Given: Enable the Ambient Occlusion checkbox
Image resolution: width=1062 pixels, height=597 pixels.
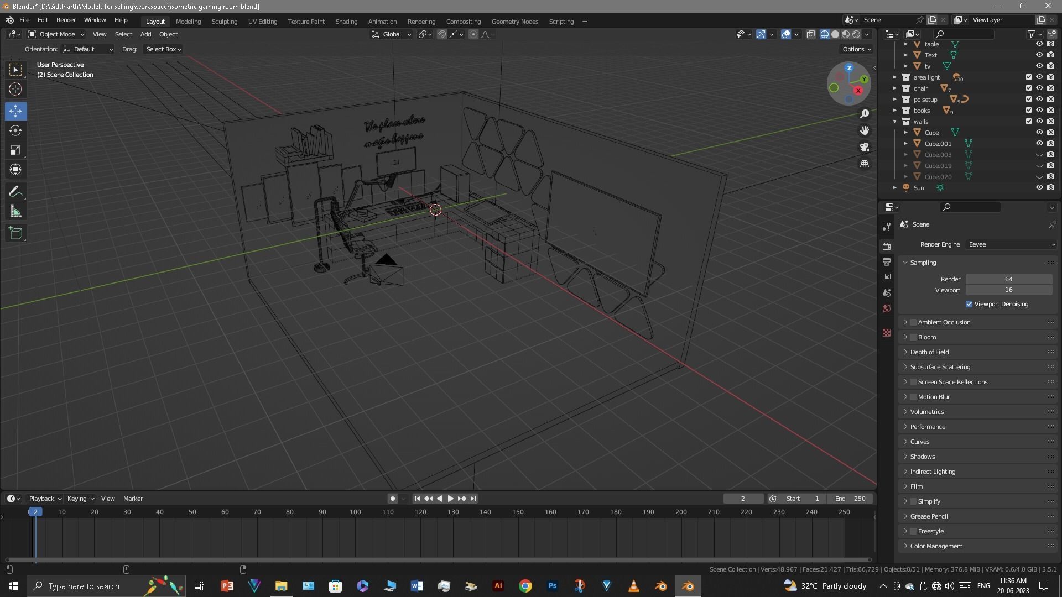Looking at the screenshot, I should (x=913, y=322).
